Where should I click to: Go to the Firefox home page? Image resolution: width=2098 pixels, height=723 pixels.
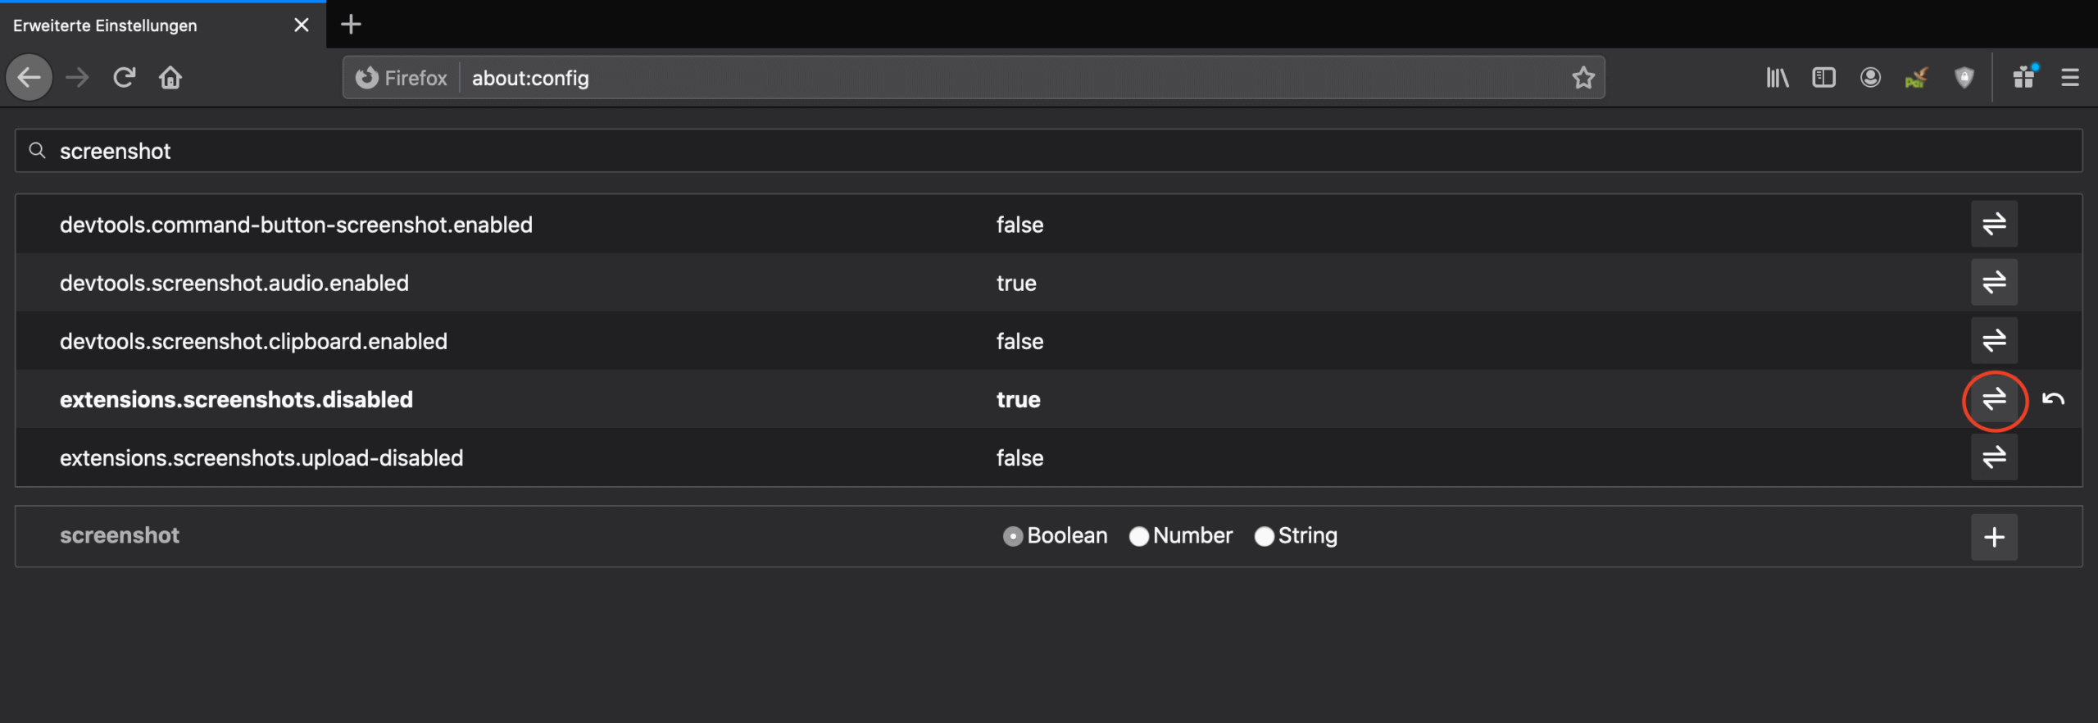(171, 77)
